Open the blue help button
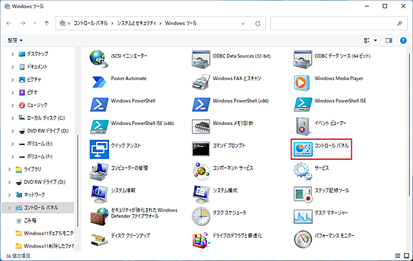The width and height of the screenshot is (413, 261). click(403, 40)
